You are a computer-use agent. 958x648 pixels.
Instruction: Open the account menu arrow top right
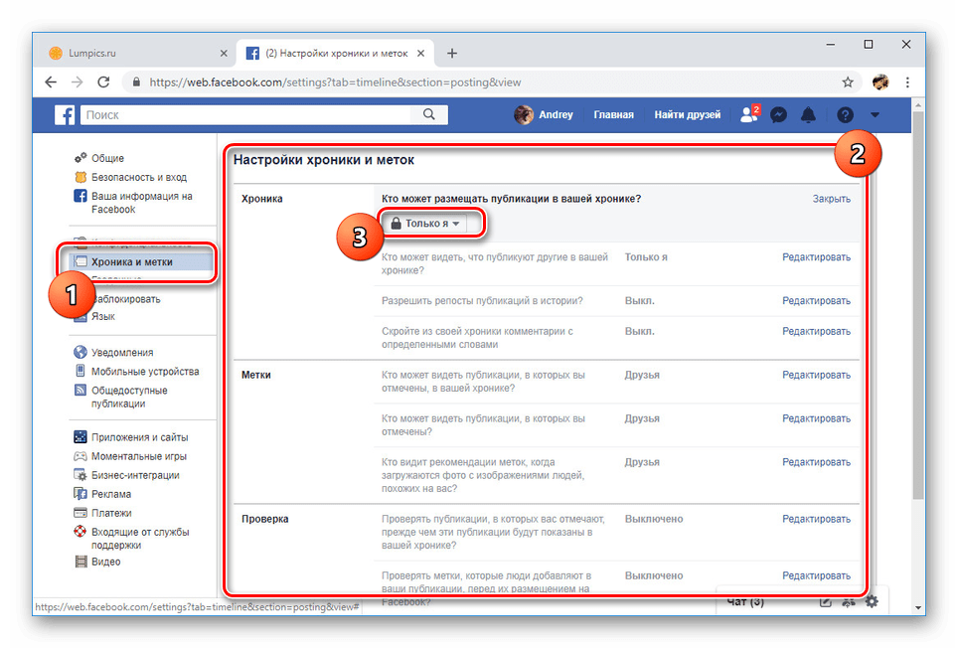pos(874,114)
